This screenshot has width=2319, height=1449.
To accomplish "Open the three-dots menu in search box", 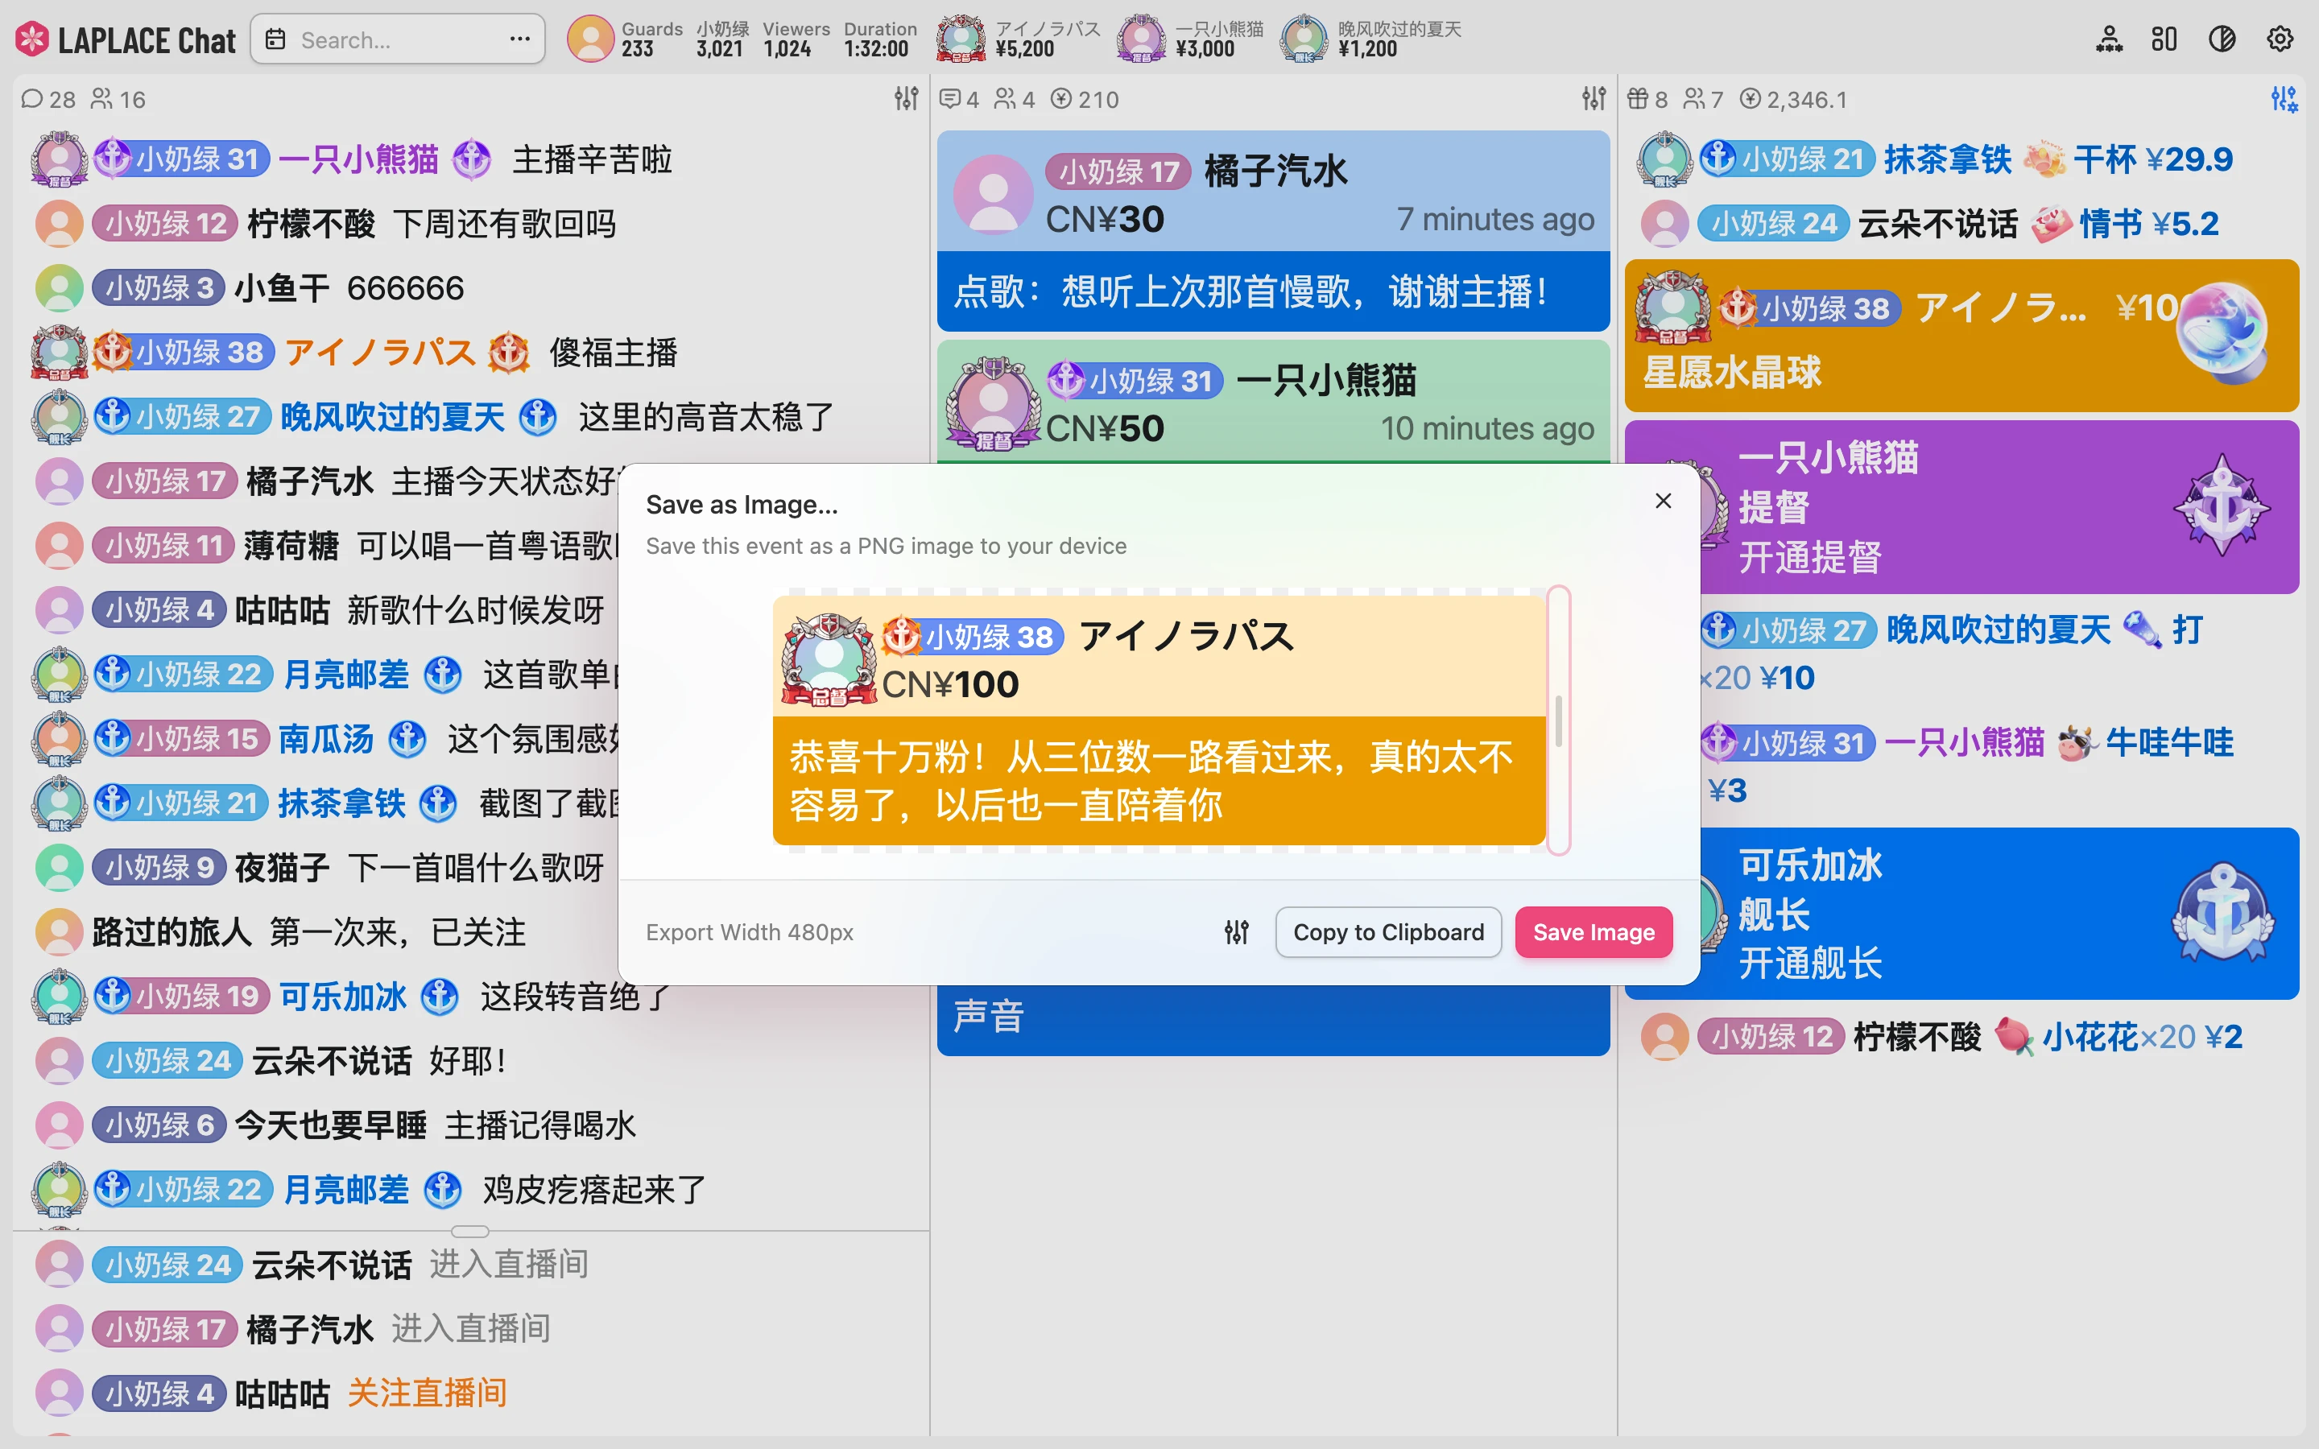I will [x=519, y=39].
